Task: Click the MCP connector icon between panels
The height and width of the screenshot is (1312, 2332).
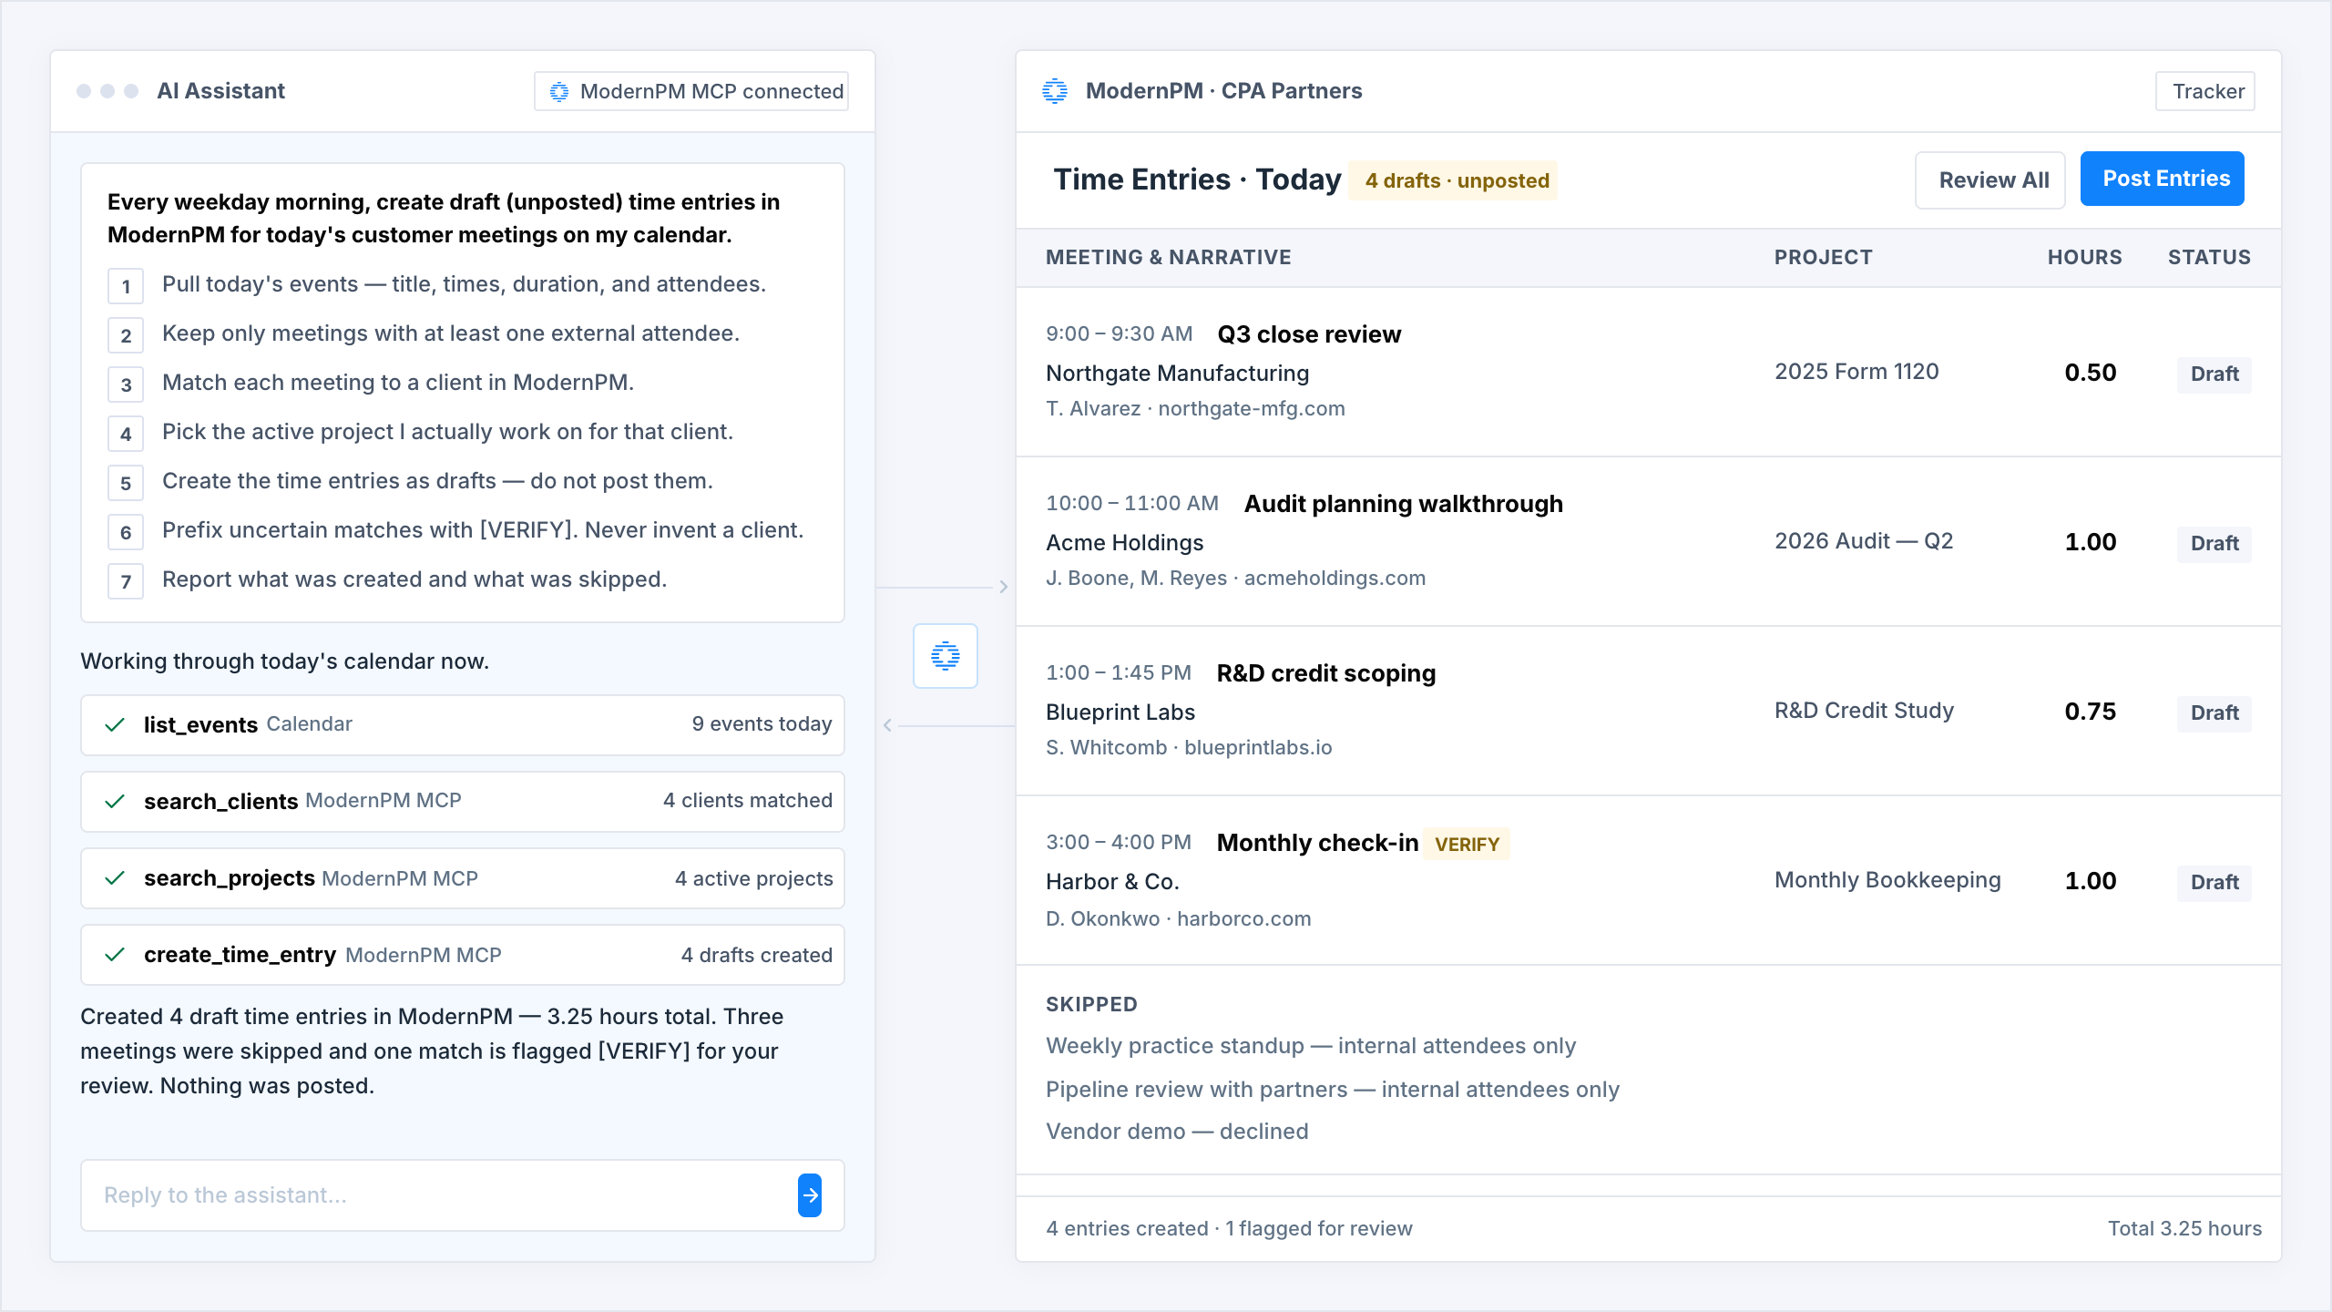Action: (946, 656)
